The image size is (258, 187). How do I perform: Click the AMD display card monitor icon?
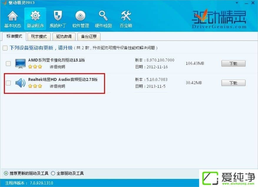pyautogui.click(x=20, y=63)
